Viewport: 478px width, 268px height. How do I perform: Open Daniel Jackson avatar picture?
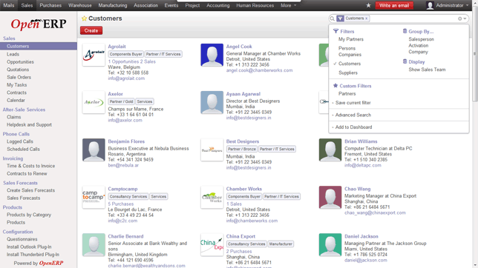330,244
